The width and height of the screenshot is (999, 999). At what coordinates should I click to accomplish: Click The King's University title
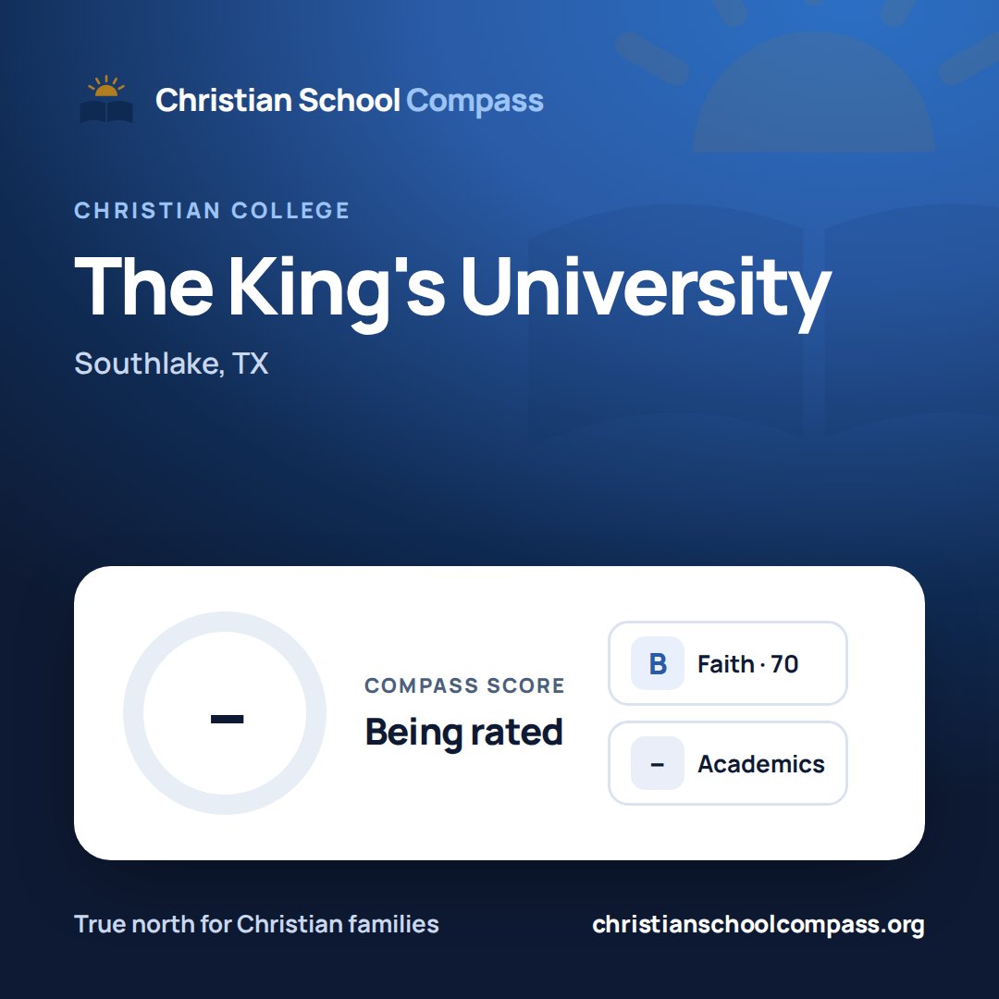(453, 290)
